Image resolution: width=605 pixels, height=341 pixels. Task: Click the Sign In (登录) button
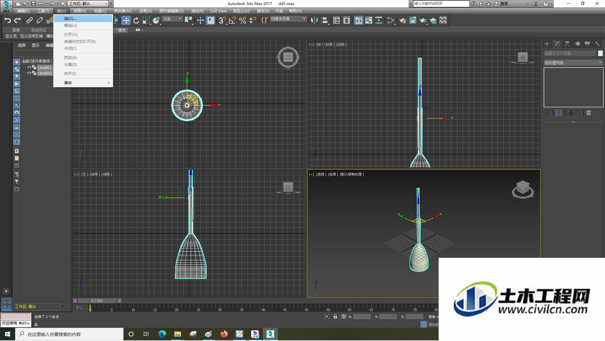[x=501, y=3]
